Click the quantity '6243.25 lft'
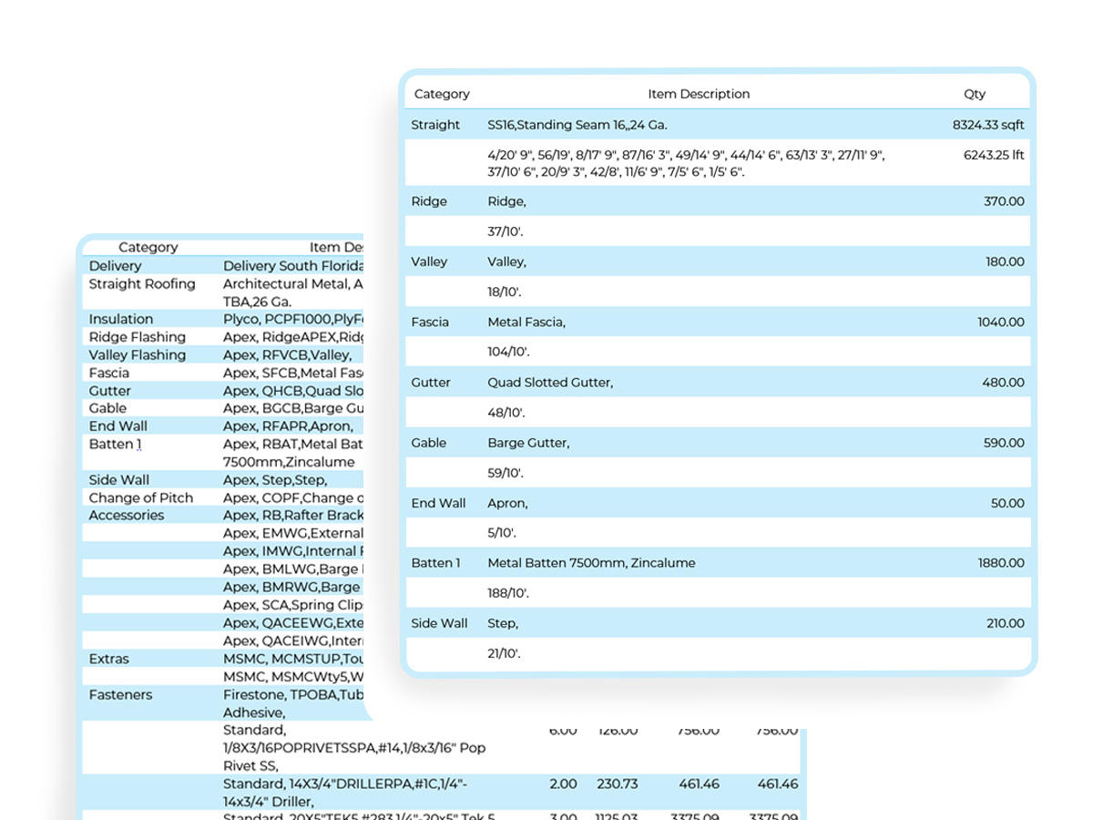 pos(994,155)
